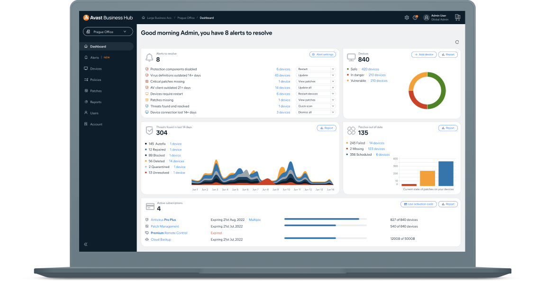Switch to Dashboard via the breadcrumb
The image size is (545, 281).
(x=207, y=18)
